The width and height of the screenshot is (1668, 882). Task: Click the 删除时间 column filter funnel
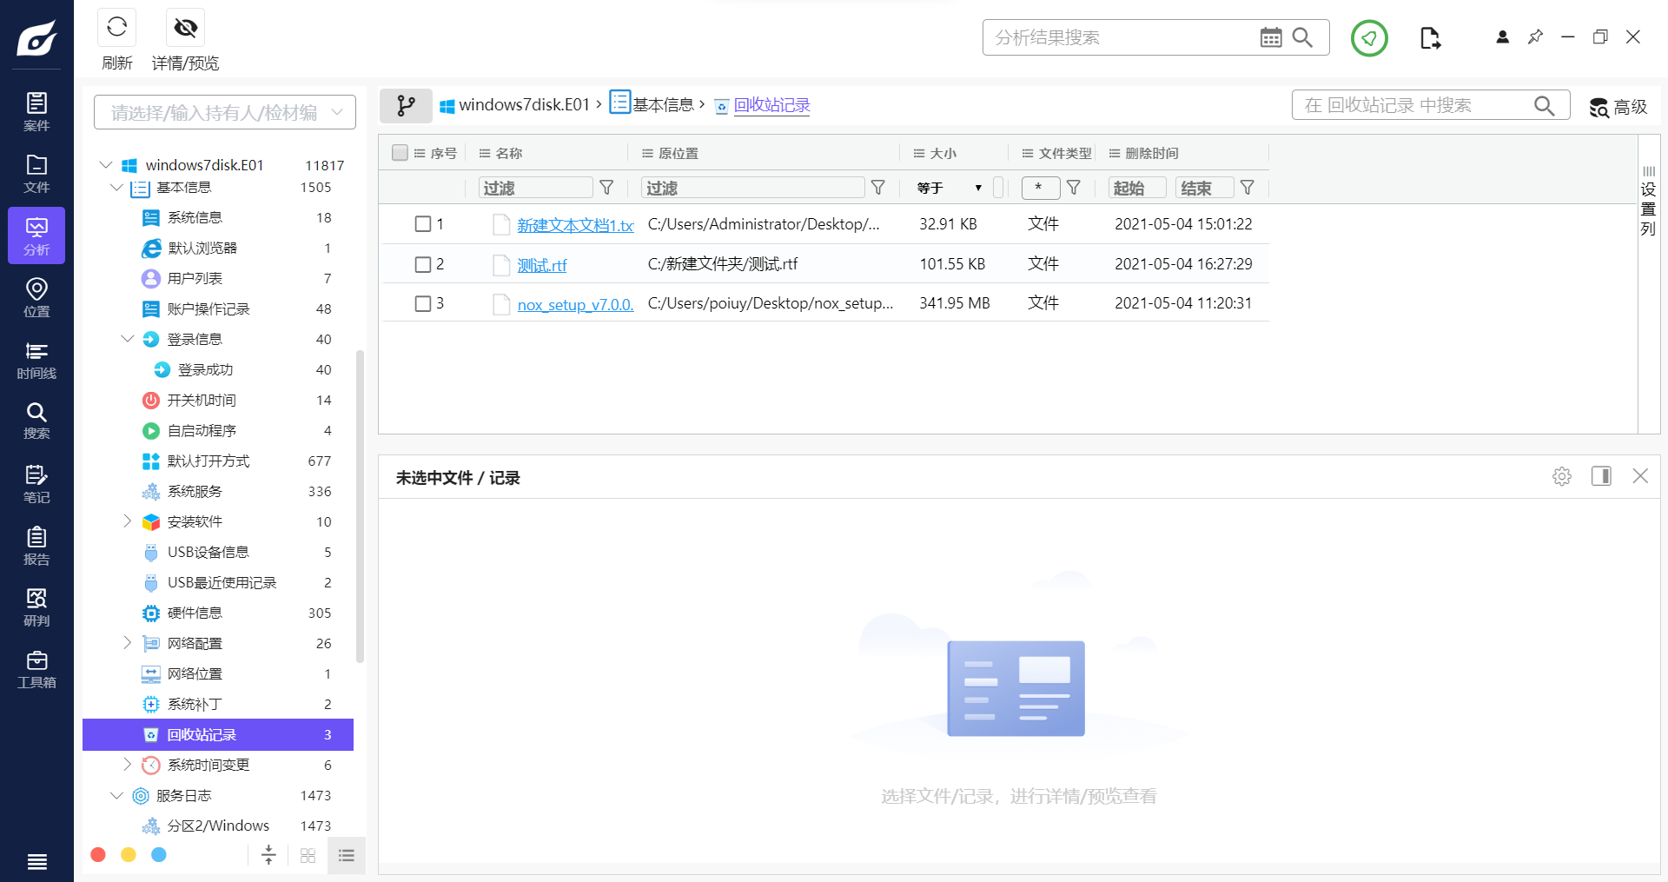(x=1248, y=188)
